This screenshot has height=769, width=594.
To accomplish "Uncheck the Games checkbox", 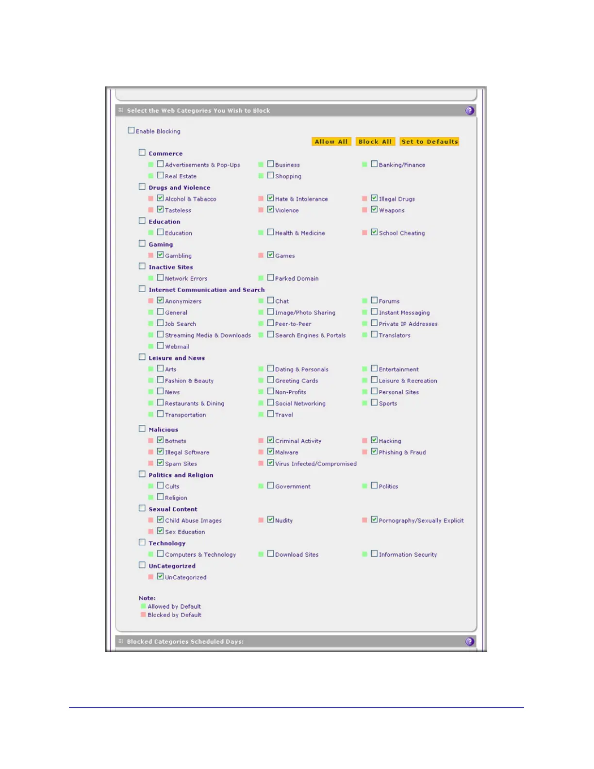I will point(271,255).
